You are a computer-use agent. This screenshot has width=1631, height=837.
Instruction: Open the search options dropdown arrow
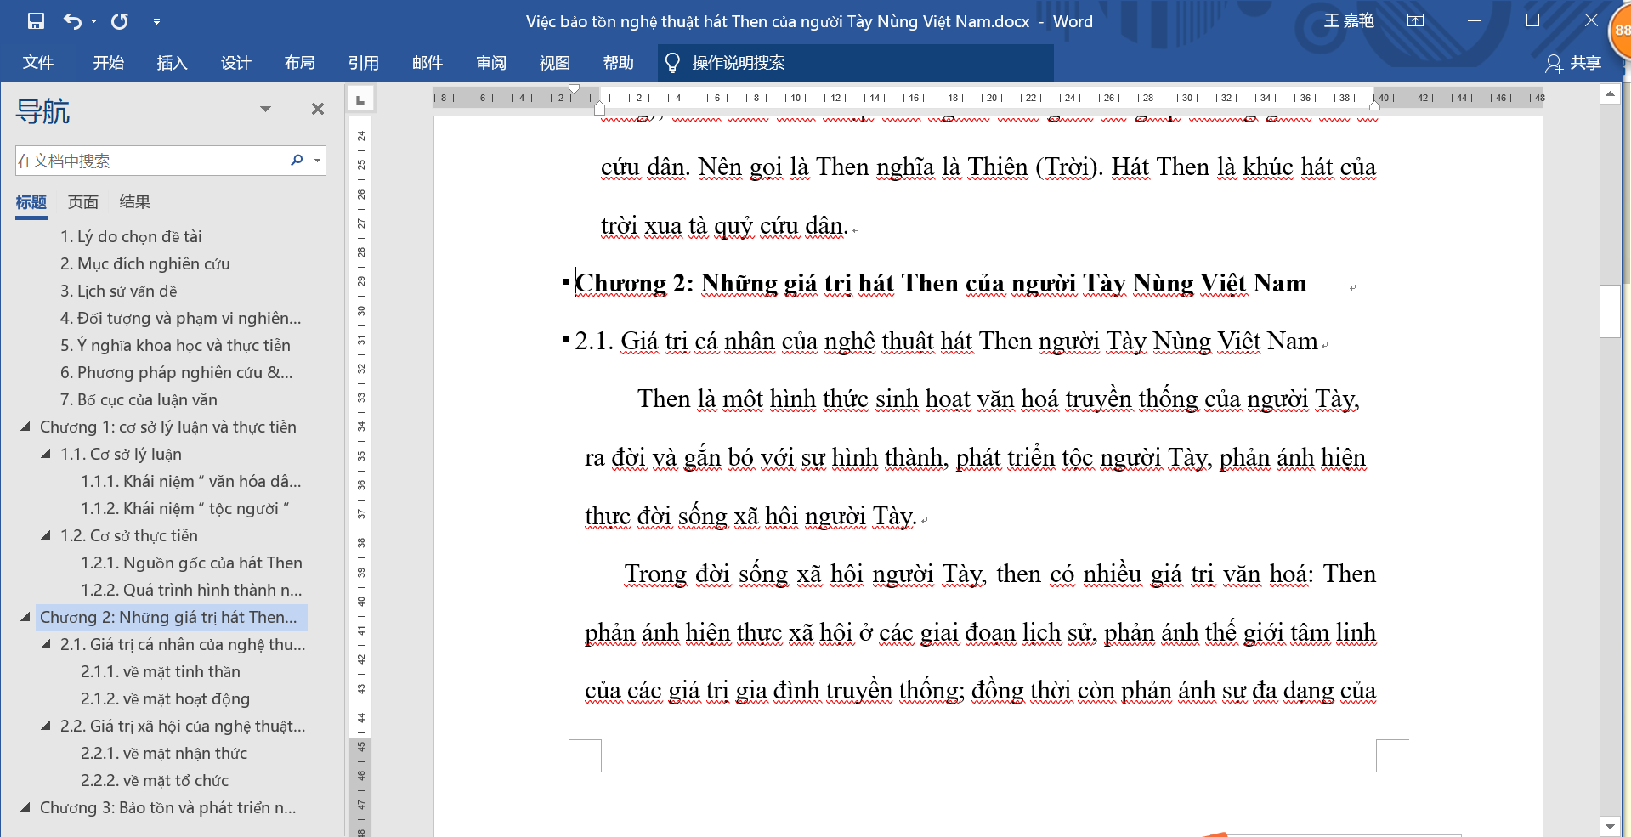click(318, 161)
